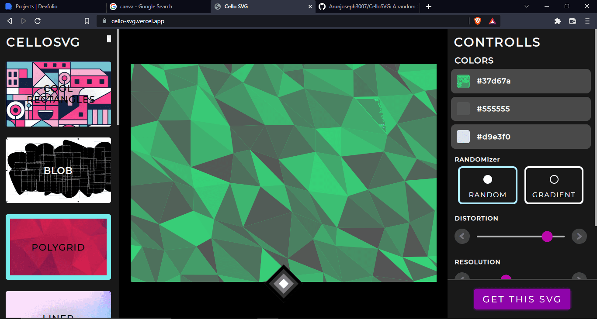Go back with browser back arrow
The image size is (597, 319).
coord(10,21)
